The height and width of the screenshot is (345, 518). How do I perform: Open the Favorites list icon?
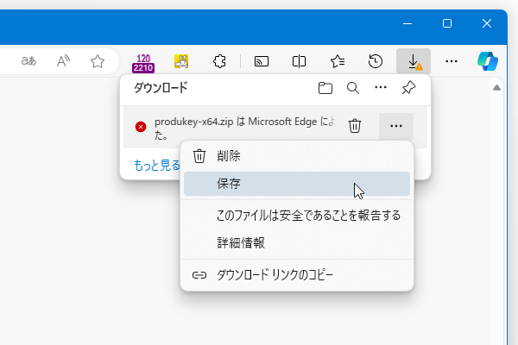pyautogui.click(x=338, y=61)
